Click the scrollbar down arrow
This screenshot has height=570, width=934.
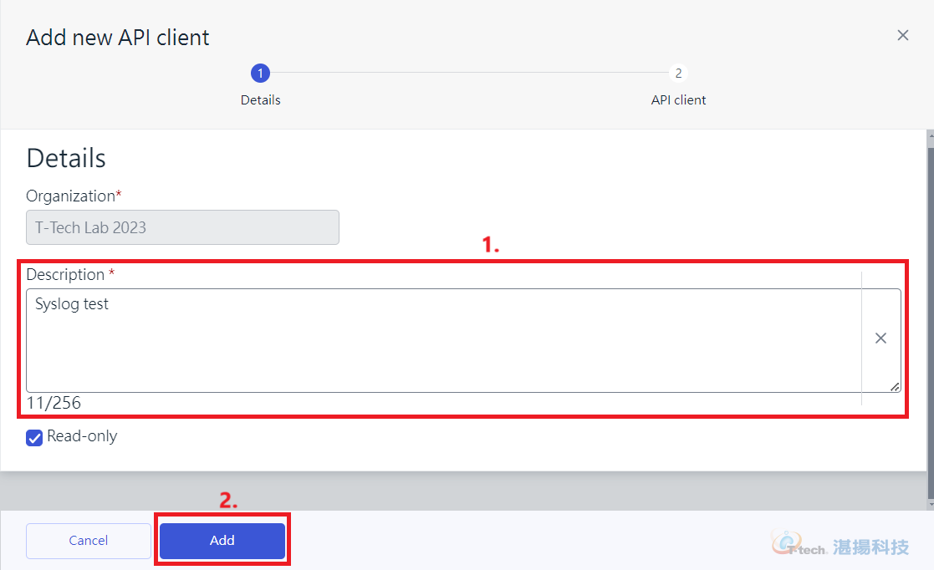(x=931, y=505)
